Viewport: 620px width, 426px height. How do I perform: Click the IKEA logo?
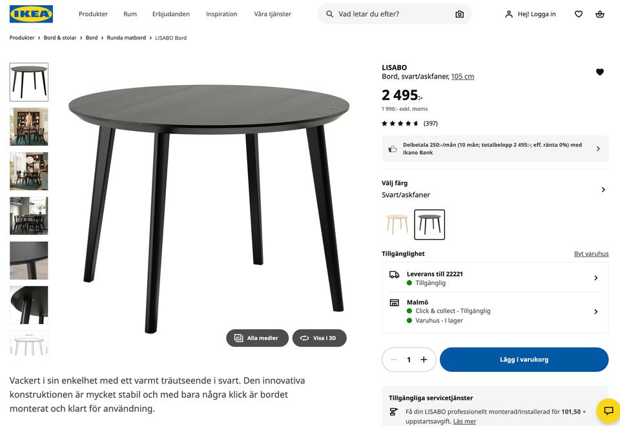[x=31, y=14]
